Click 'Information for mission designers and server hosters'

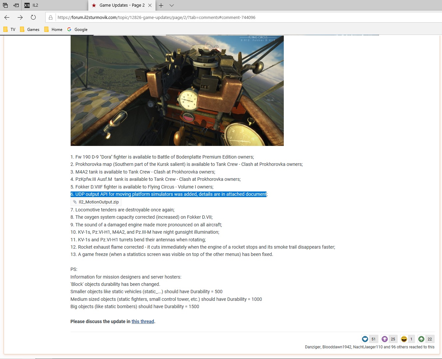coord(126,277)
